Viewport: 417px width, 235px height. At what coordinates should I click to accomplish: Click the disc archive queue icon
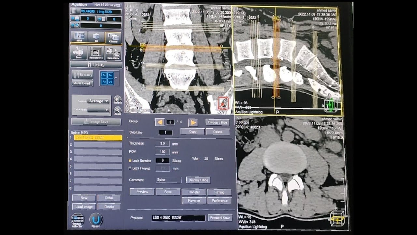coord(75,25)
